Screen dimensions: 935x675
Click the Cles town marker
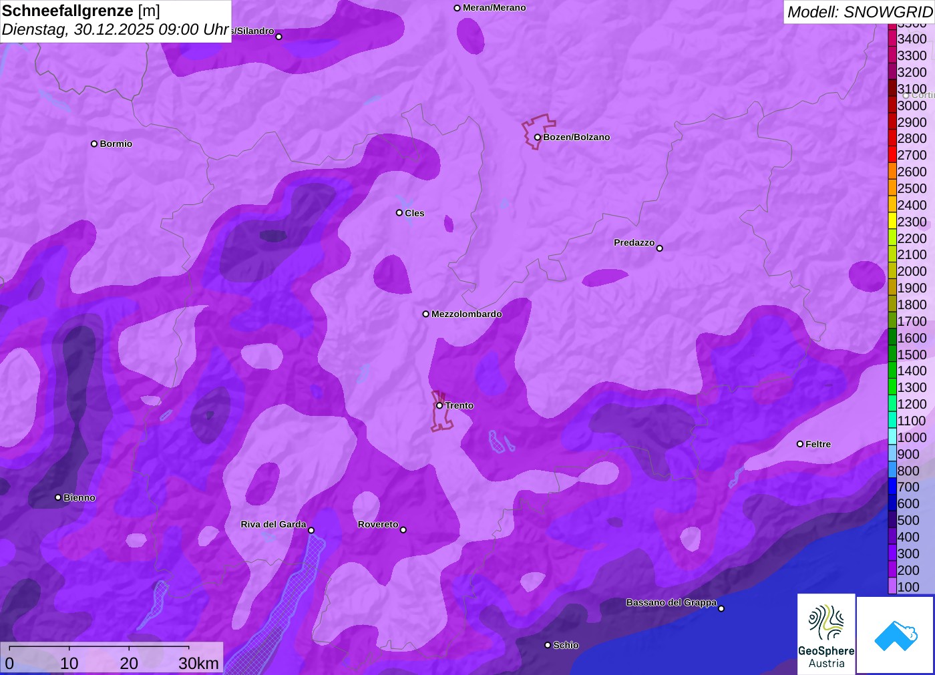click(399, 213)
